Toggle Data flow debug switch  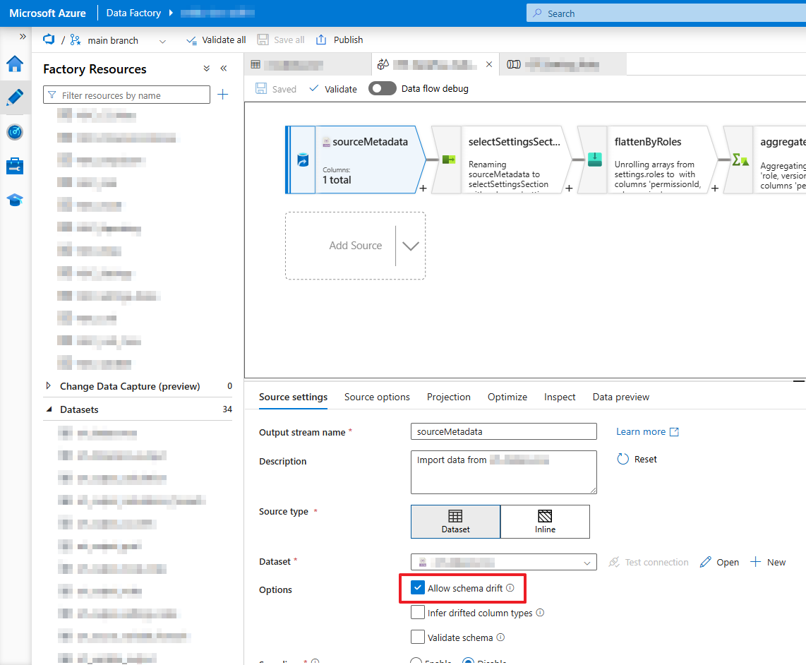click(x=383, y=88)
